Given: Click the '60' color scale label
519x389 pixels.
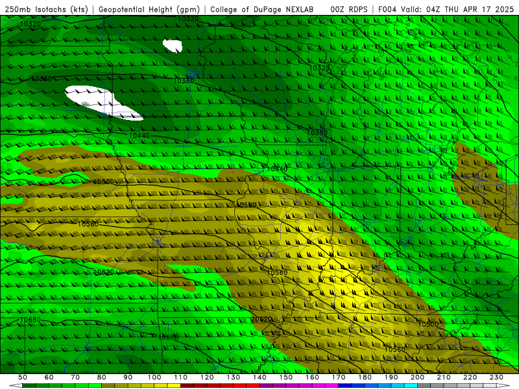Looking at the screenshot, I should coord(49,377).
